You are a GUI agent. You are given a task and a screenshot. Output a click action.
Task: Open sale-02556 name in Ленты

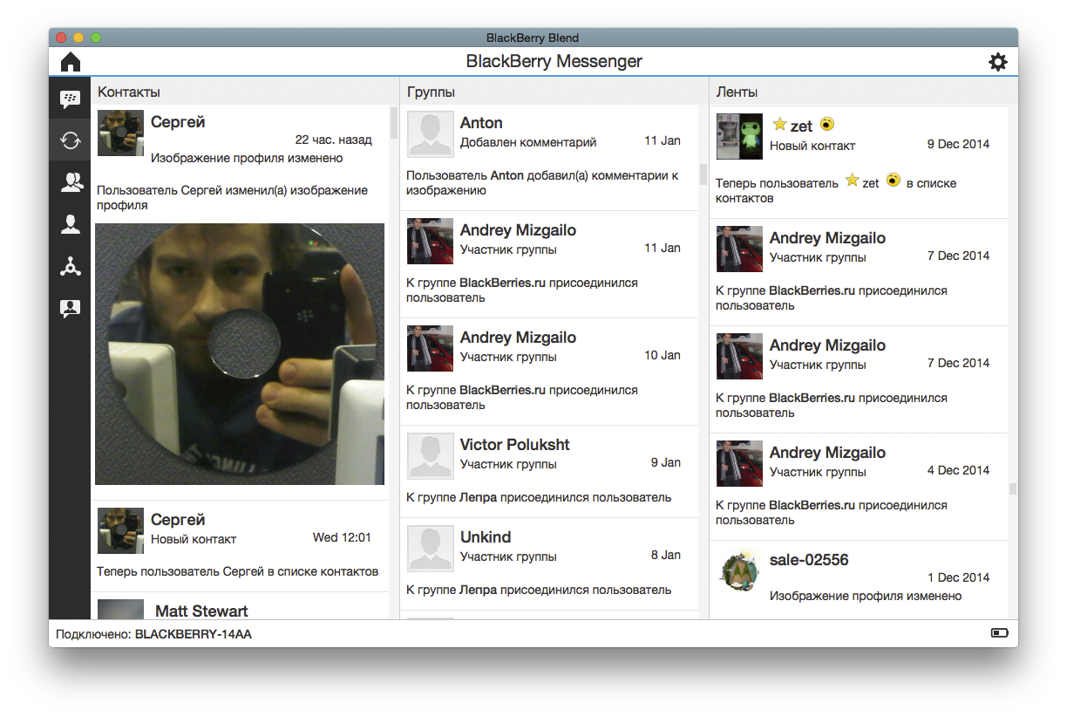tap(809, 560)
